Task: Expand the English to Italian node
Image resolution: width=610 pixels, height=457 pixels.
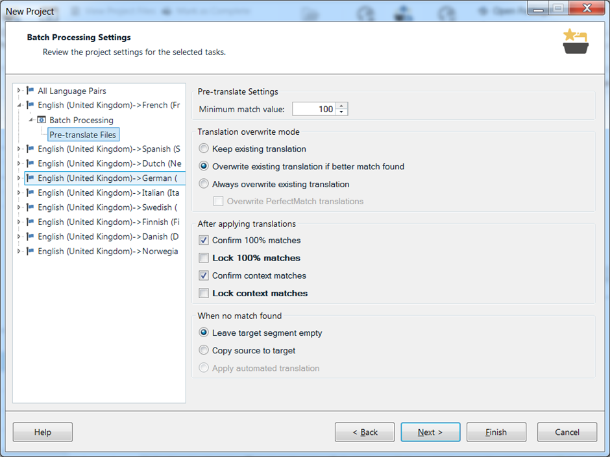Action: pyautogui.click(x=19, y=193)
